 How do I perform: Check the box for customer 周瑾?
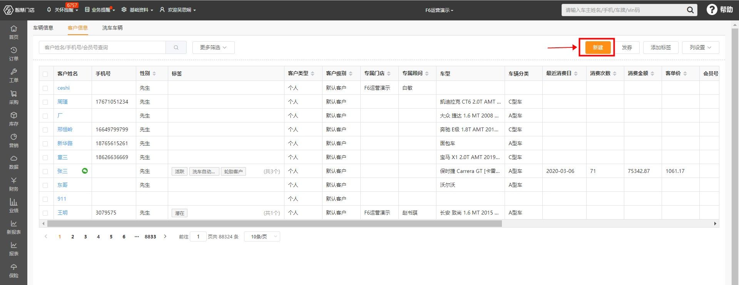(45, 102)
